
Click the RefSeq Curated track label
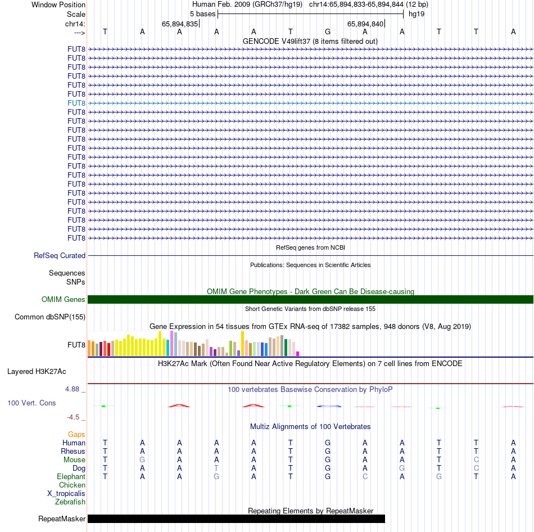60,256
